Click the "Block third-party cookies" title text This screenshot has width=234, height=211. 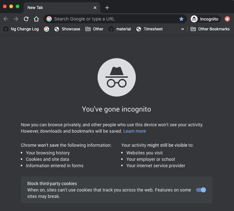[52, 184]
